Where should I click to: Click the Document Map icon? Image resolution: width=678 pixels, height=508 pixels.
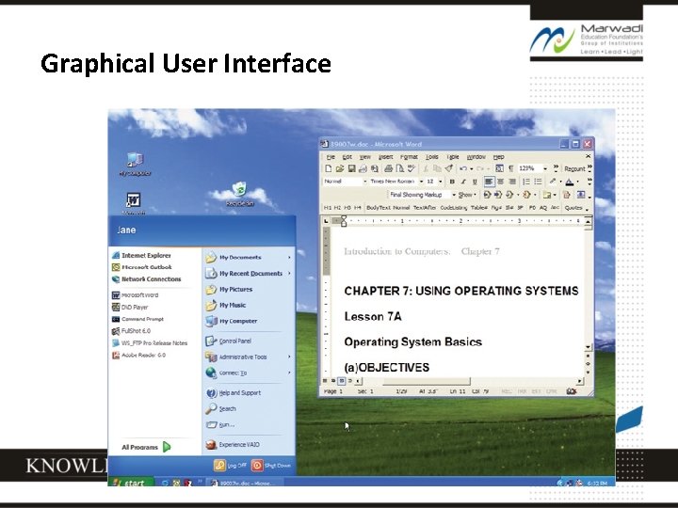coord(499,169)
